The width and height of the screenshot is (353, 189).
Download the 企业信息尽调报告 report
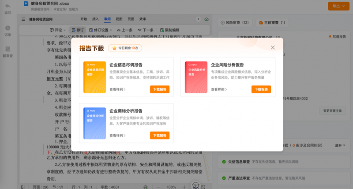[160, 89]
